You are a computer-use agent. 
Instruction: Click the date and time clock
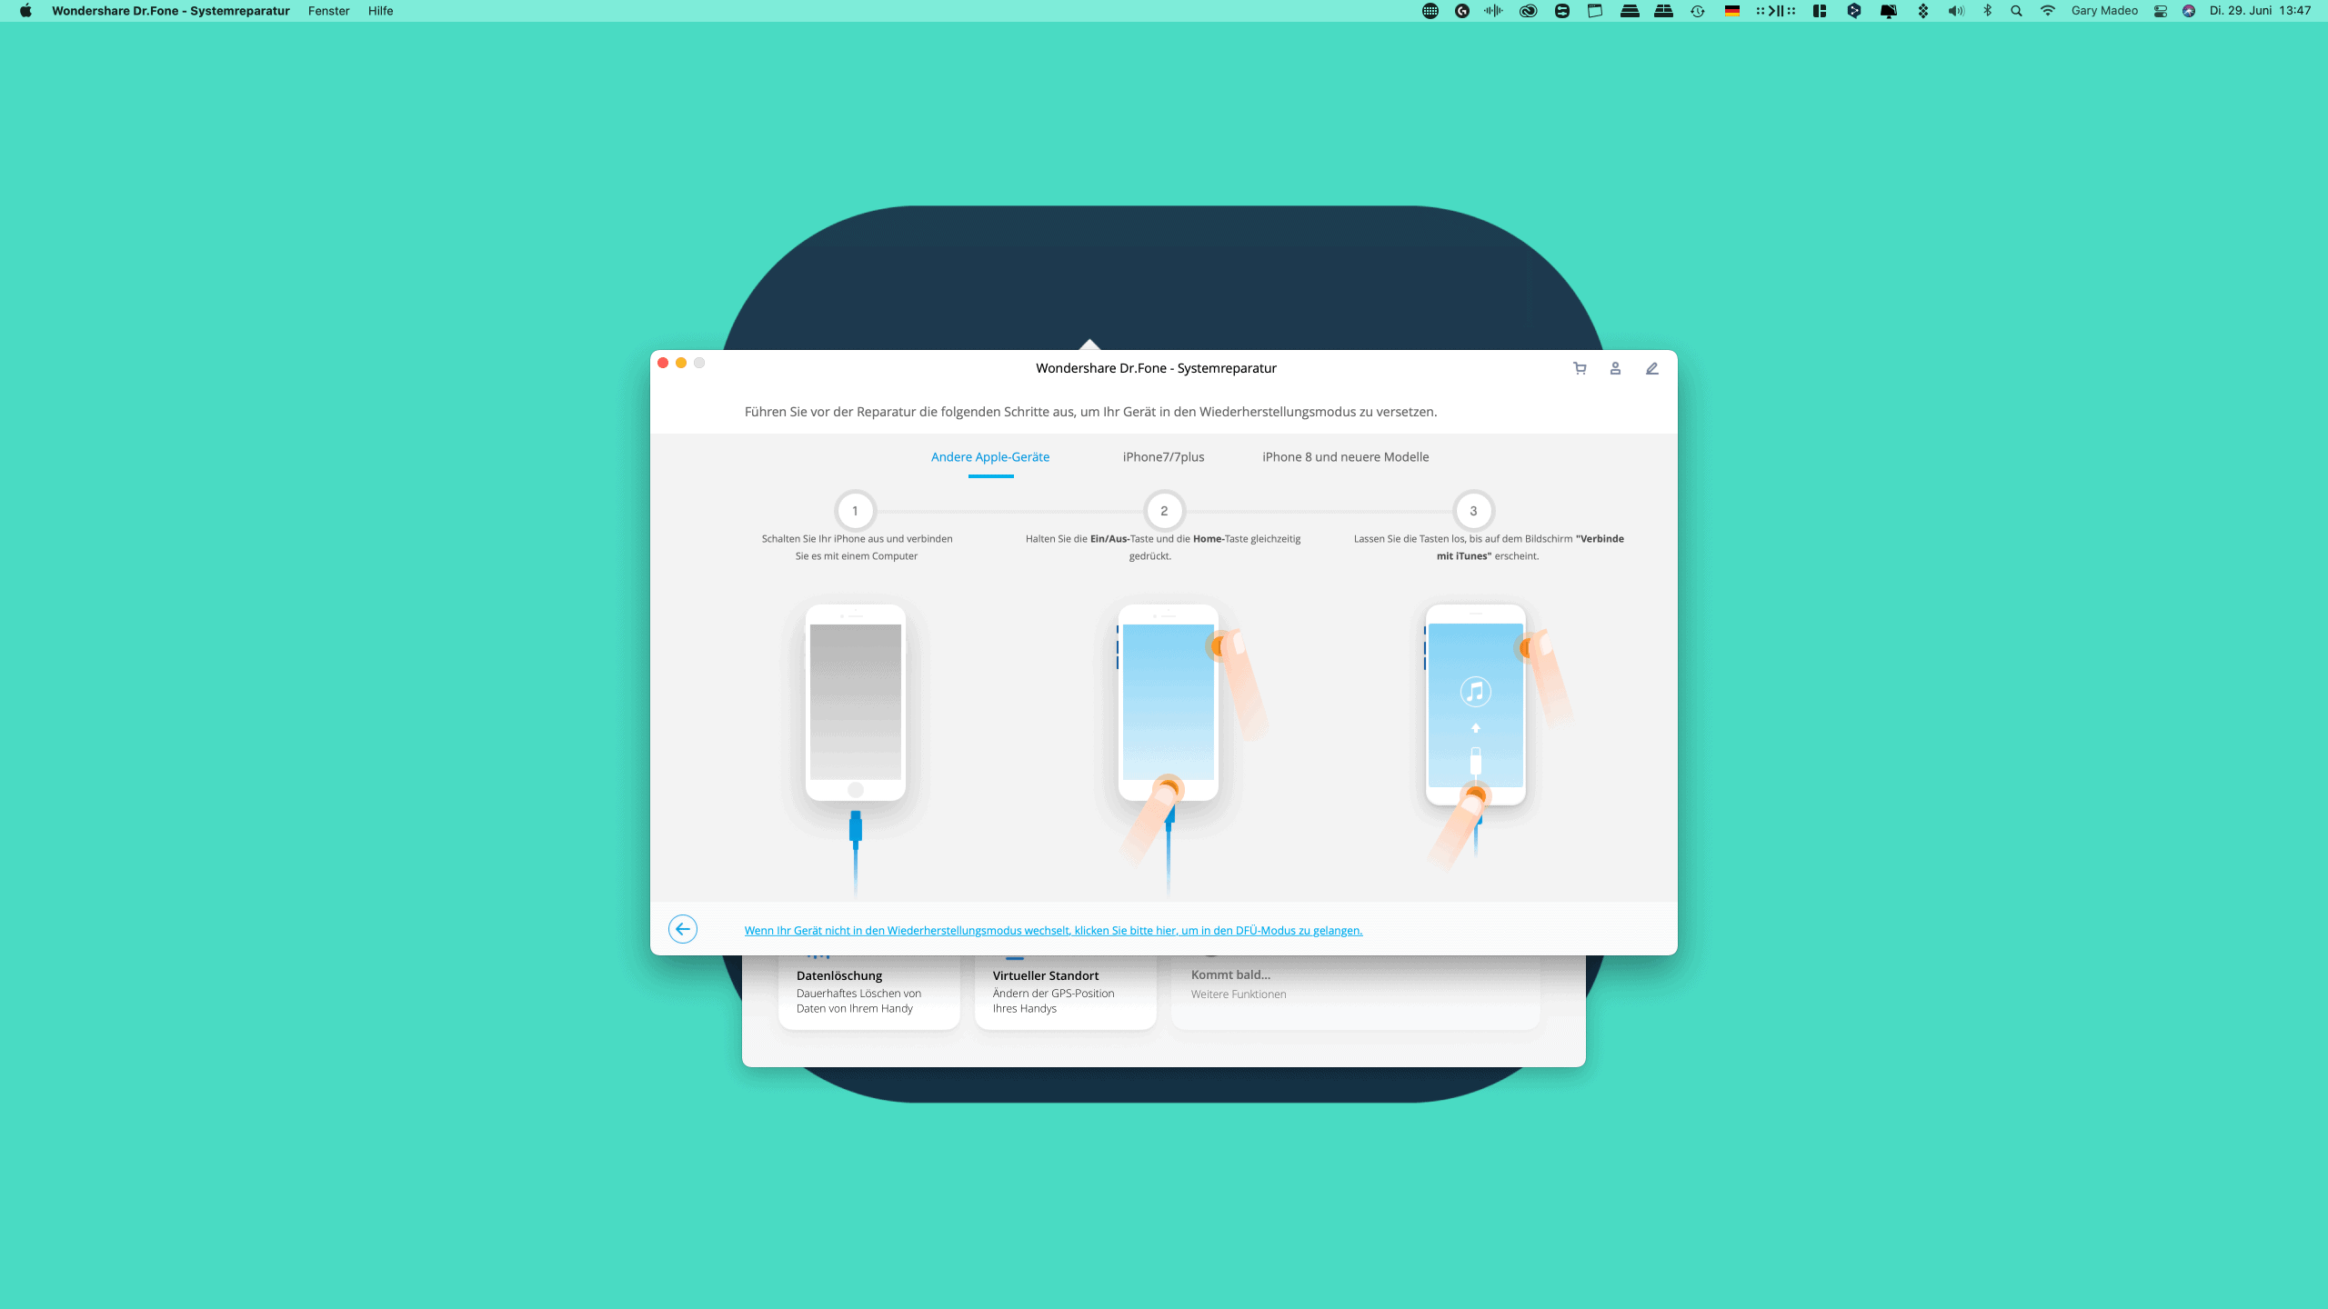click(2260, 11)
